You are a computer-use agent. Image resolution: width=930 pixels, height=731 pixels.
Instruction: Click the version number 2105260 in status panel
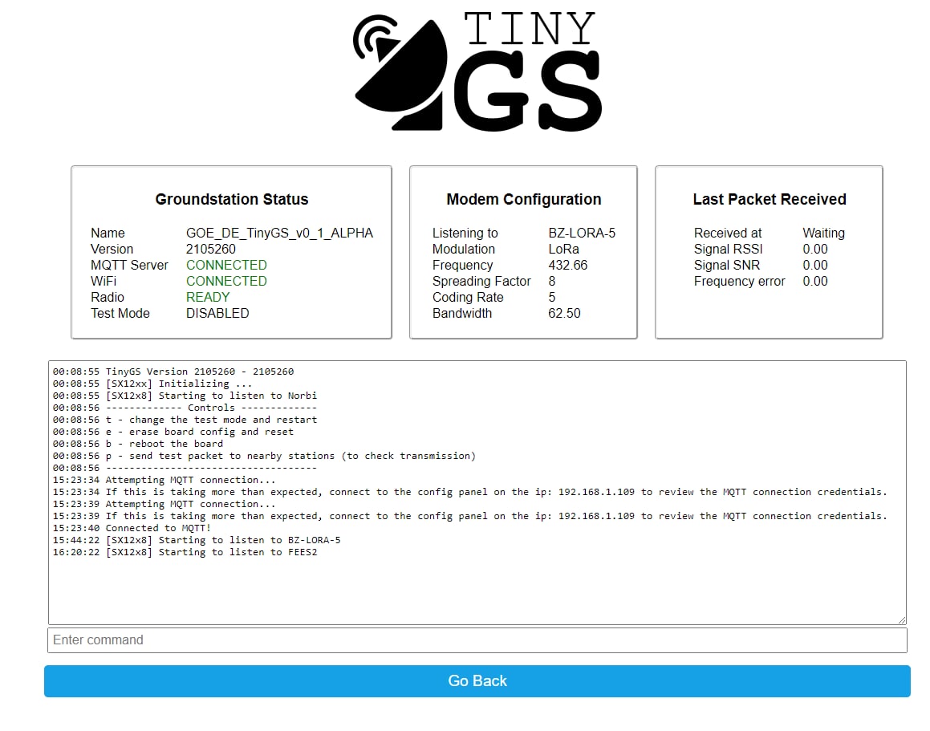tap(211, 249)
